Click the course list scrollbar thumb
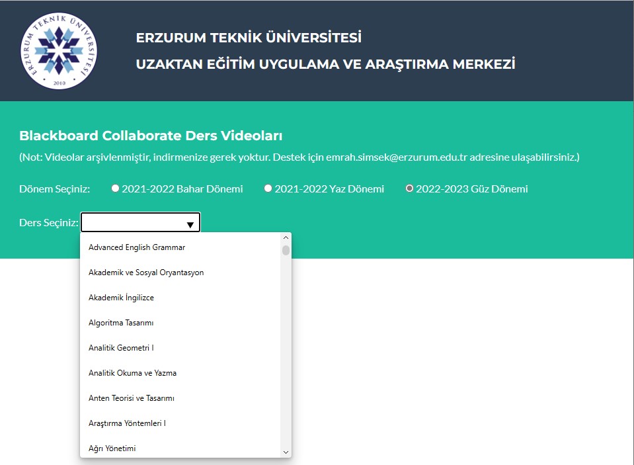Screen dimensions: 634x465 coord(286,250)
